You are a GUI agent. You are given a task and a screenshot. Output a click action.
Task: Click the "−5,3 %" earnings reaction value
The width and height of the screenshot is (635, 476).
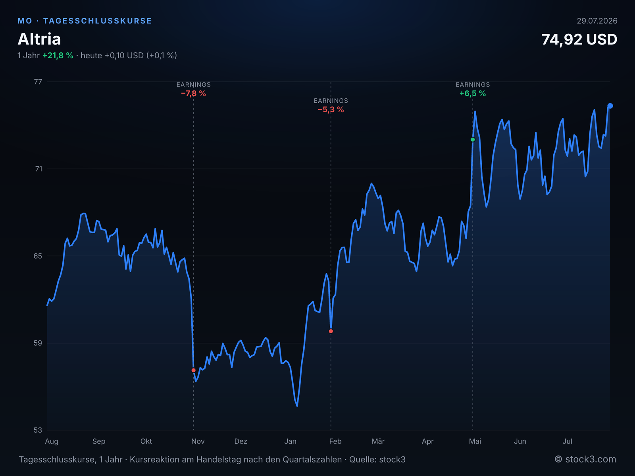331,110
